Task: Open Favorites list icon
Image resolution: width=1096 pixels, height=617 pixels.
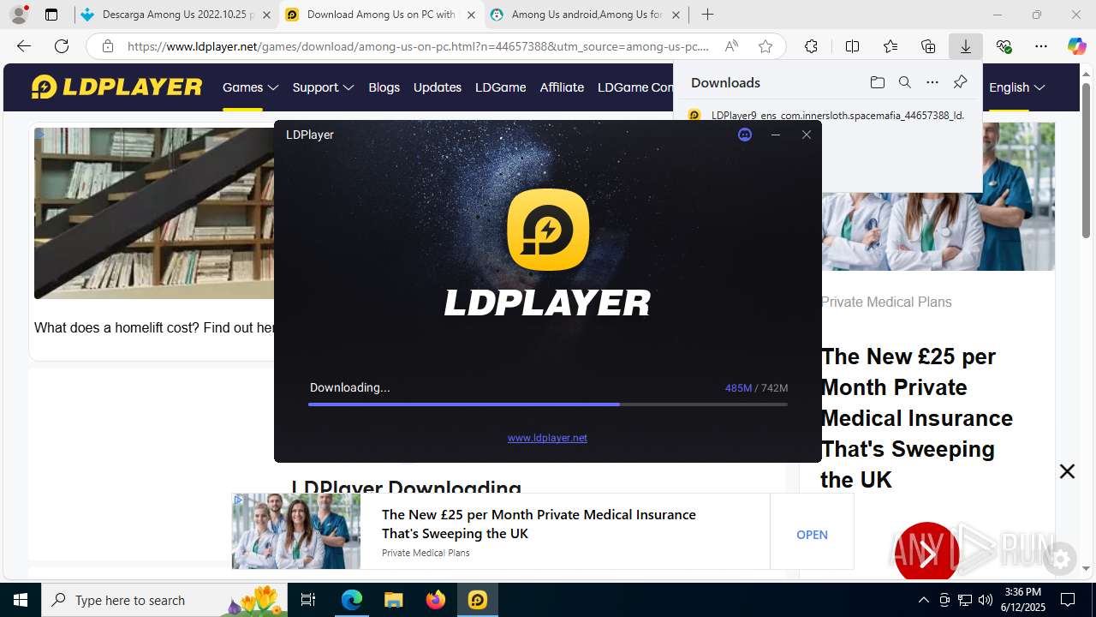Action: pyautogui.click(x=890, y=46)
